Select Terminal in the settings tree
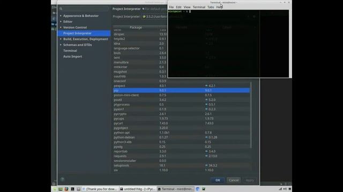The width and height of the screenshot is (343, 192). 70,51
